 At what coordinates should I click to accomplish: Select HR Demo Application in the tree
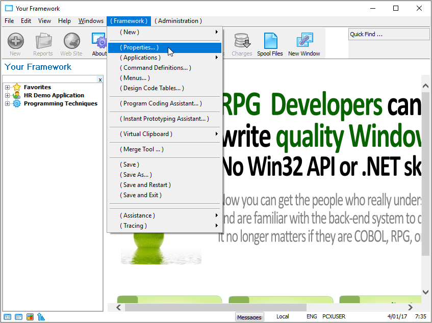pyautogui.click(x=54, y=95)
